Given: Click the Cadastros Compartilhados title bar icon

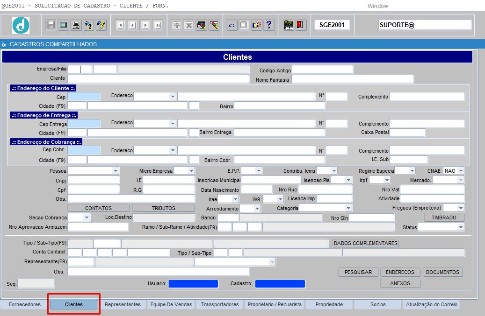Looking at the screenshot, I should pos(4,44).
